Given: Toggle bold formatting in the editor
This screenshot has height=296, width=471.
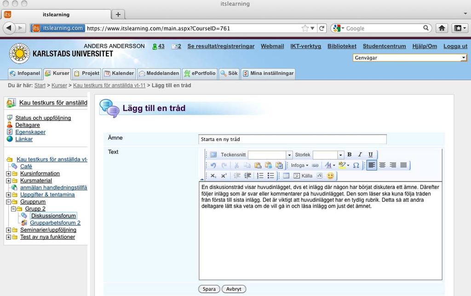Looking at the screenshot, I should click(x=350, y=154).
